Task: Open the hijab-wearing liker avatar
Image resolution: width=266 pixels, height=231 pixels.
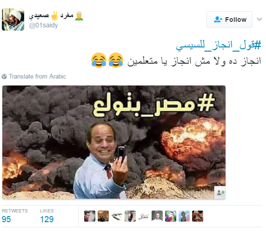Action: click(x=184, y=216)
